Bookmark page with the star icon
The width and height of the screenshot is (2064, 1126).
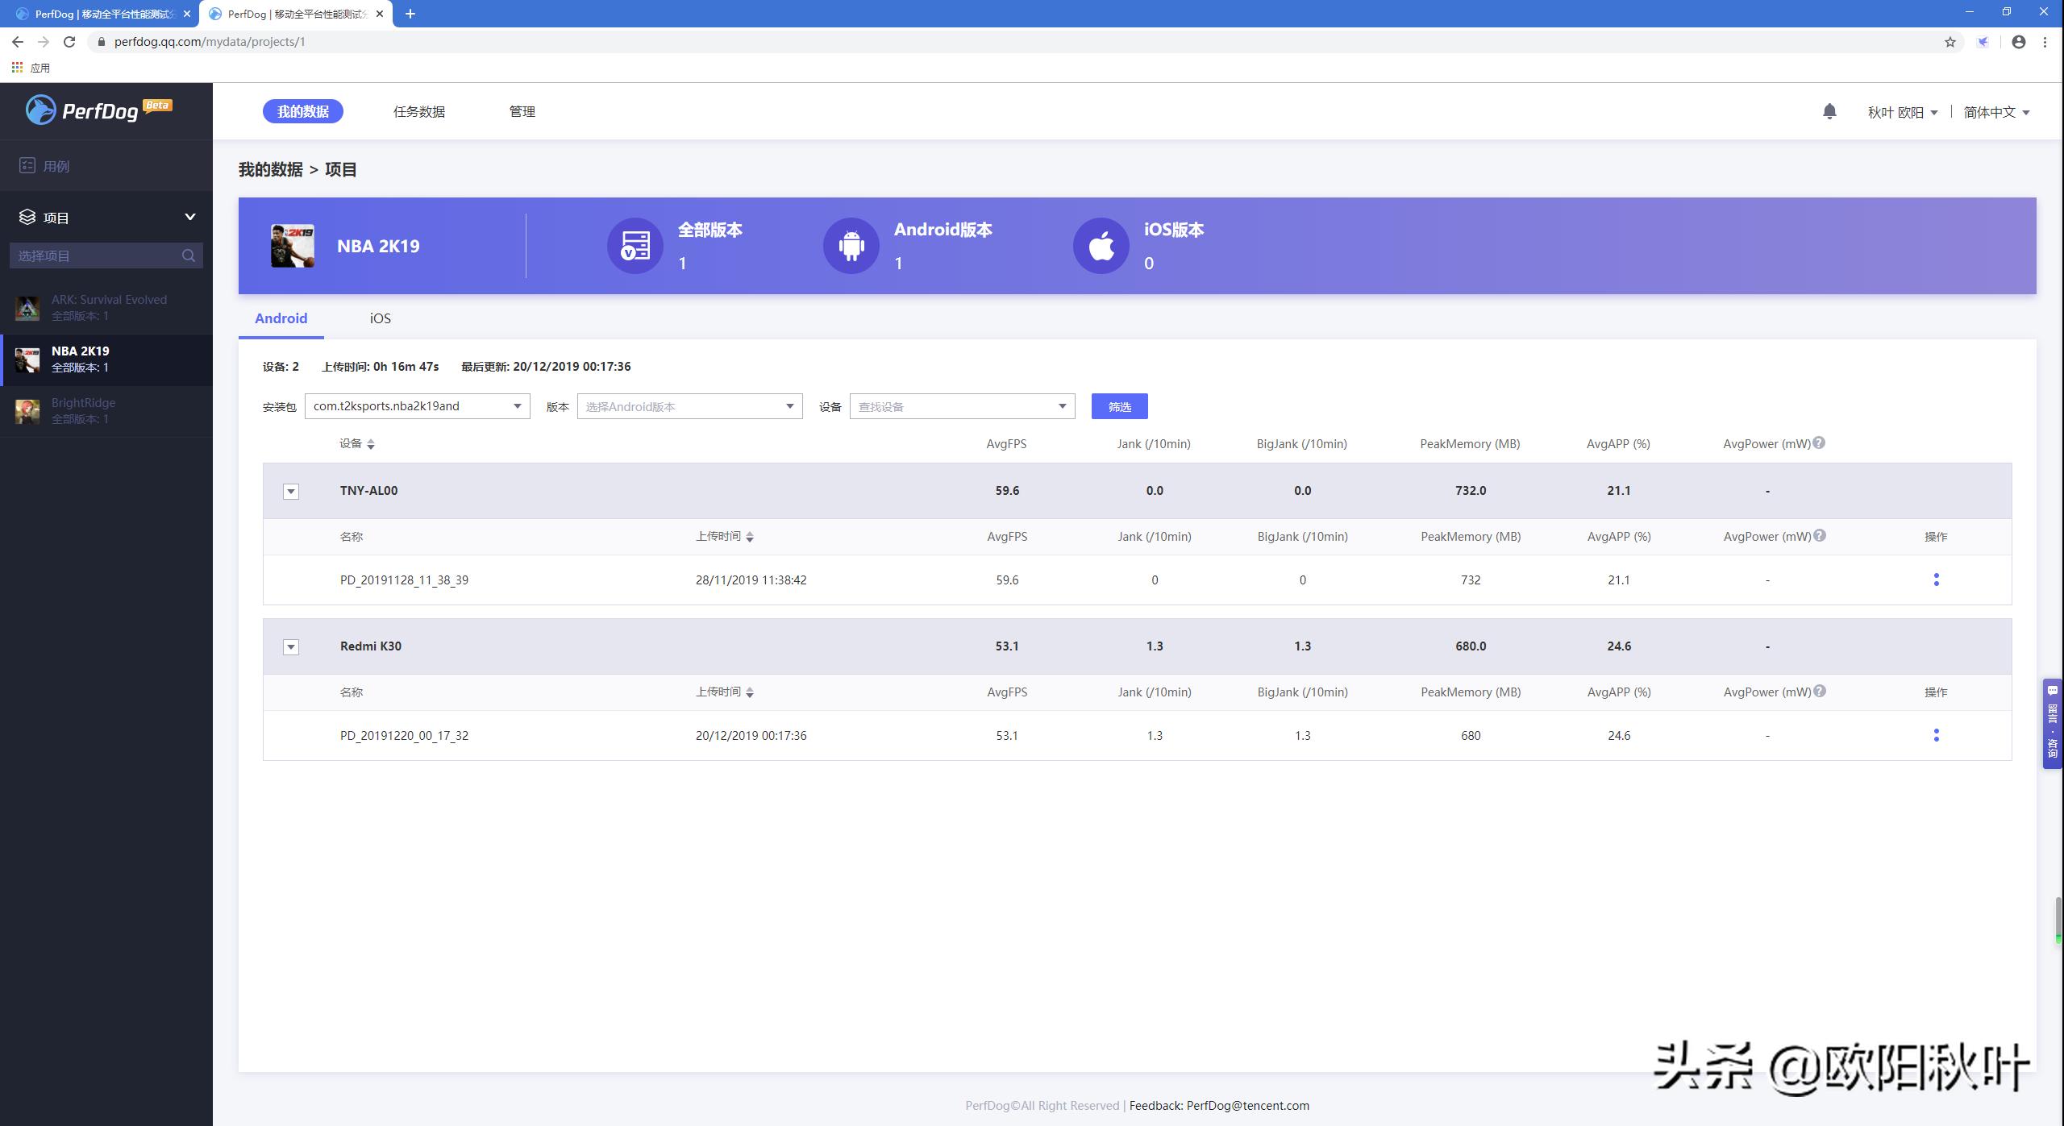(x=1950, y=42)
